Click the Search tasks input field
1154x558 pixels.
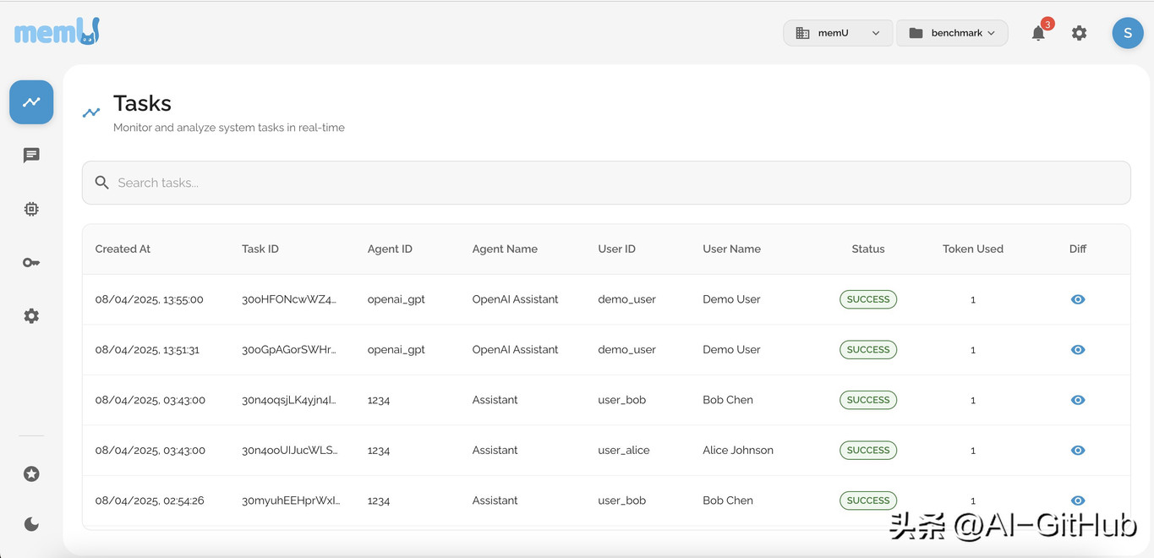pos(606,183)
